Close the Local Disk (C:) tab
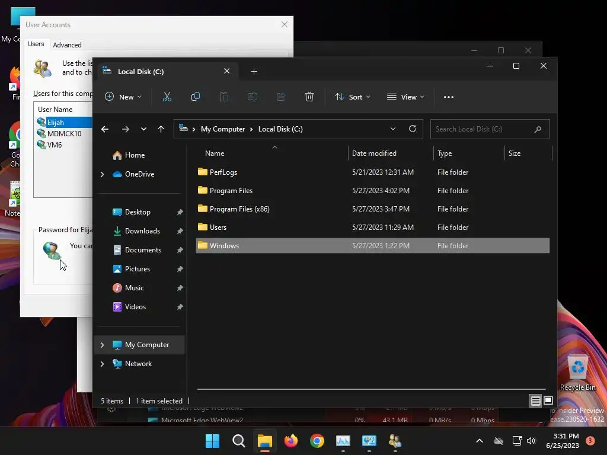 (x=227, y=71)
